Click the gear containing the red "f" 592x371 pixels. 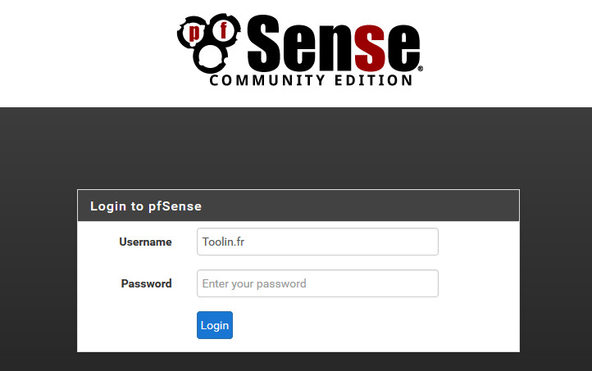coord(224,30)
